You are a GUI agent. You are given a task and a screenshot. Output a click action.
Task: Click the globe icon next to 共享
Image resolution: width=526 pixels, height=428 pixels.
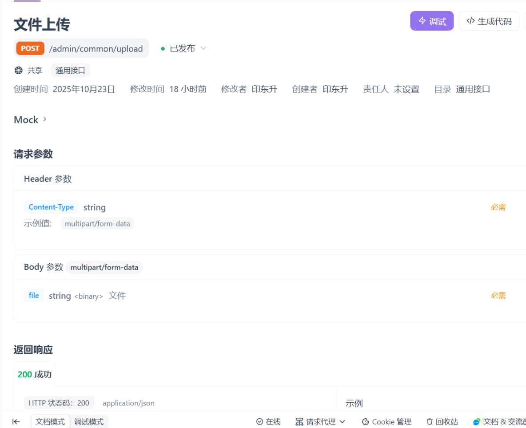point(18,70)
